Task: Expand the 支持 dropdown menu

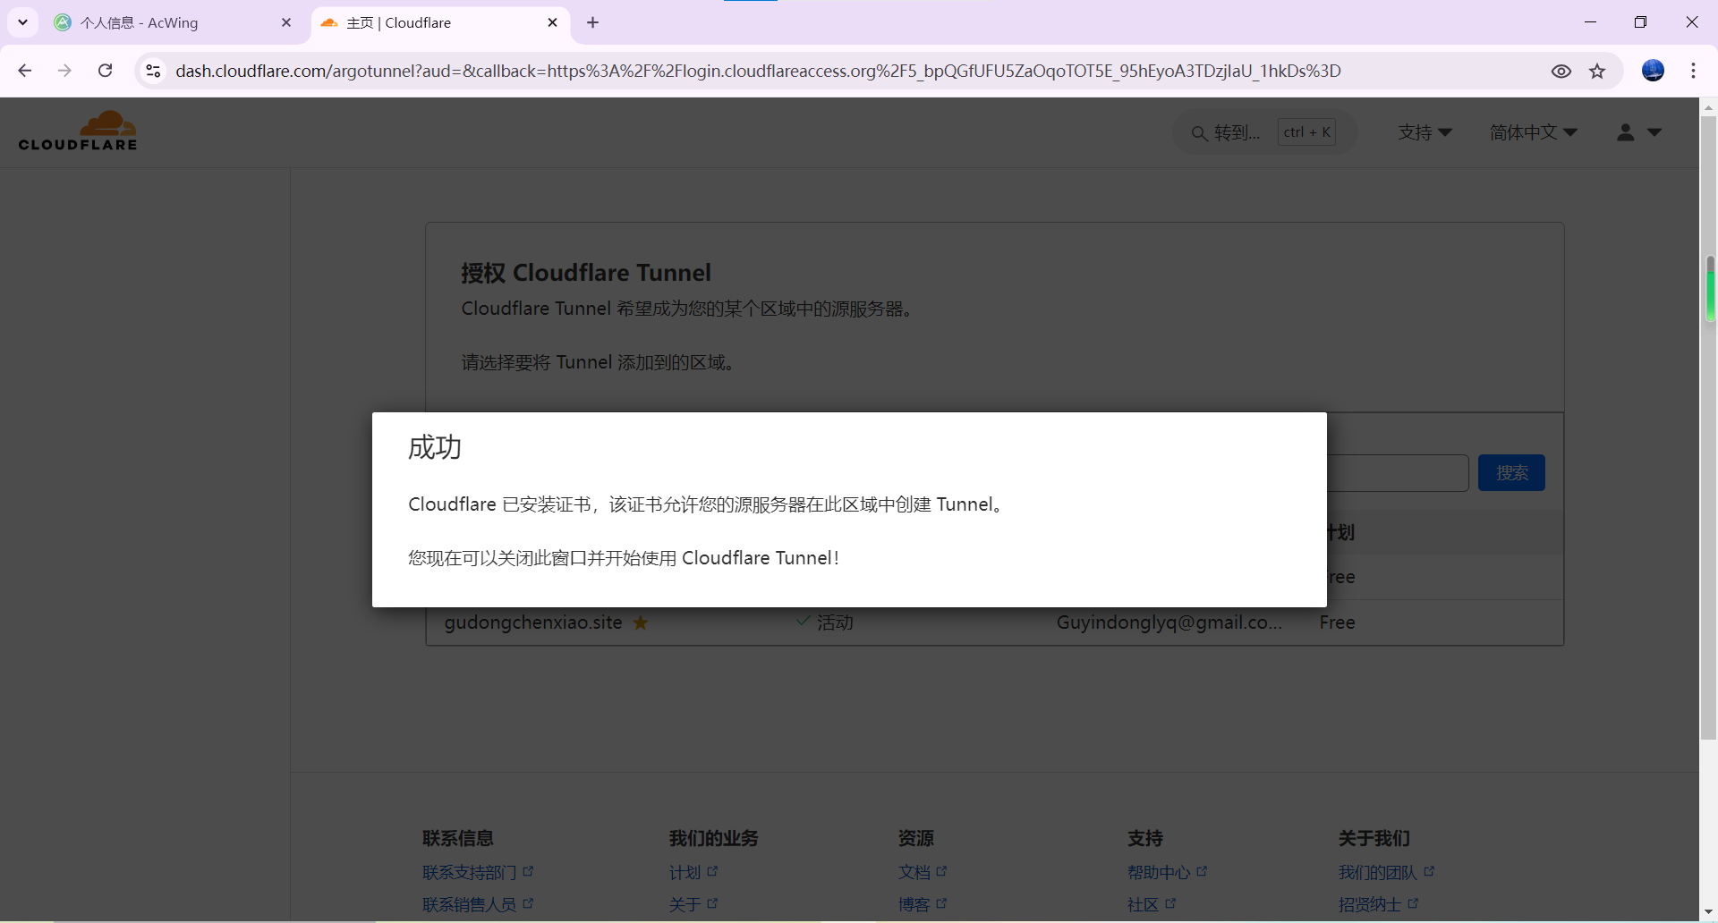Action: click(x=1425, y=132)
